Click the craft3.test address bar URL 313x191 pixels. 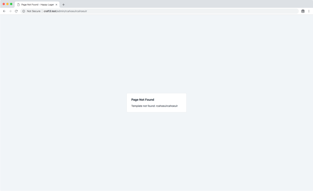65,11
